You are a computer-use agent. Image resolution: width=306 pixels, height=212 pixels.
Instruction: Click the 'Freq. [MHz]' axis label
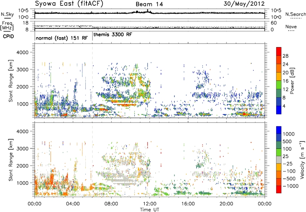click(x=7, y=26)
